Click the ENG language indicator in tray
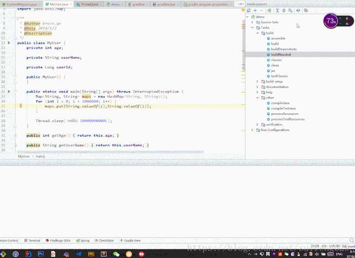355x258 pixels. (339, 254)
